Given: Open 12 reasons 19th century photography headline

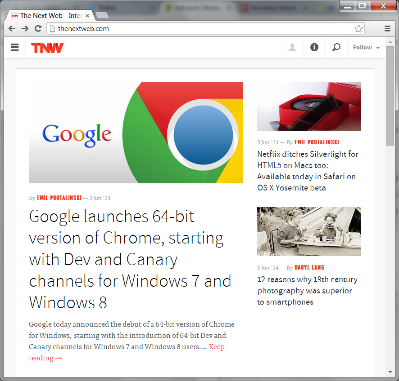Looking at the screenshot, I should pos(308,291).
